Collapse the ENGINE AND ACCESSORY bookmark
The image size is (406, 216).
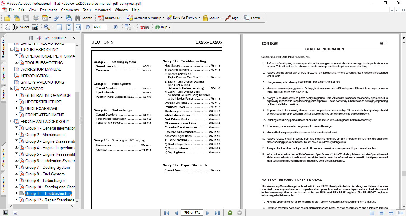pyautogui.click(x=12, y=122)
